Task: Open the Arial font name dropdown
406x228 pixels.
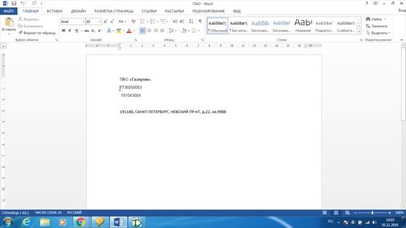Action: pyautogui.click(x=83, y=22)
